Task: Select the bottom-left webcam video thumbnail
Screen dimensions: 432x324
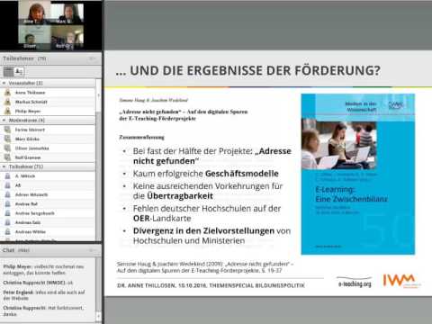Action: tap(34, 37)
